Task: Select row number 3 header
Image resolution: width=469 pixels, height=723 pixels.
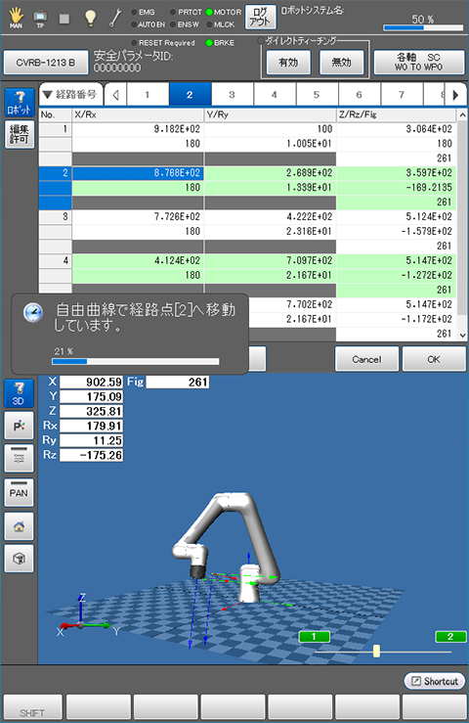Action: (x=56, y=217)
